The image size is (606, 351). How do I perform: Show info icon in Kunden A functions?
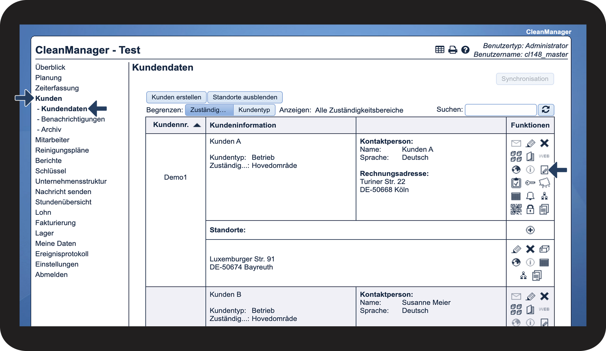click(530, 169)
